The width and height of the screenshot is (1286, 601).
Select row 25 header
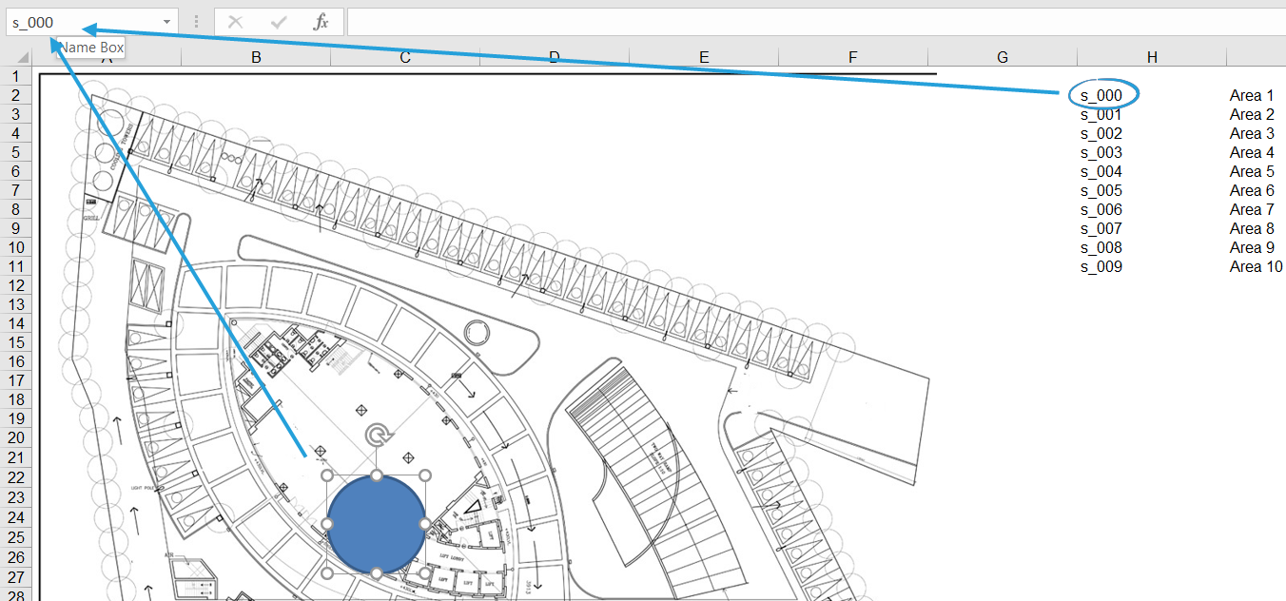pos(16,537)
